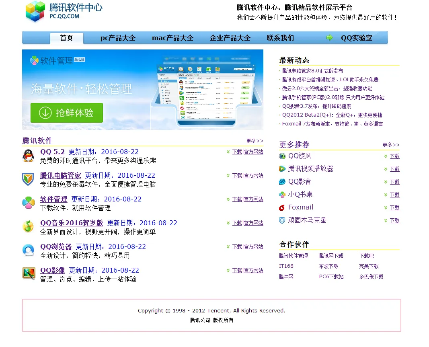Click 下载 link for QQ影像
429x347 pixels.
pos(237,271)
